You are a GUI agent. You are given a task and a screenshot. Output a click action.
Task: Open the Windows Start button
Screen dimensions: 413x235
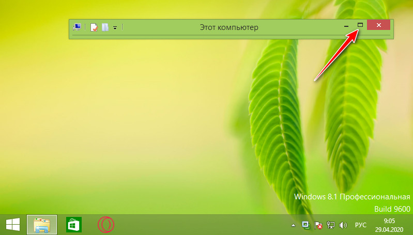(13, 225)
